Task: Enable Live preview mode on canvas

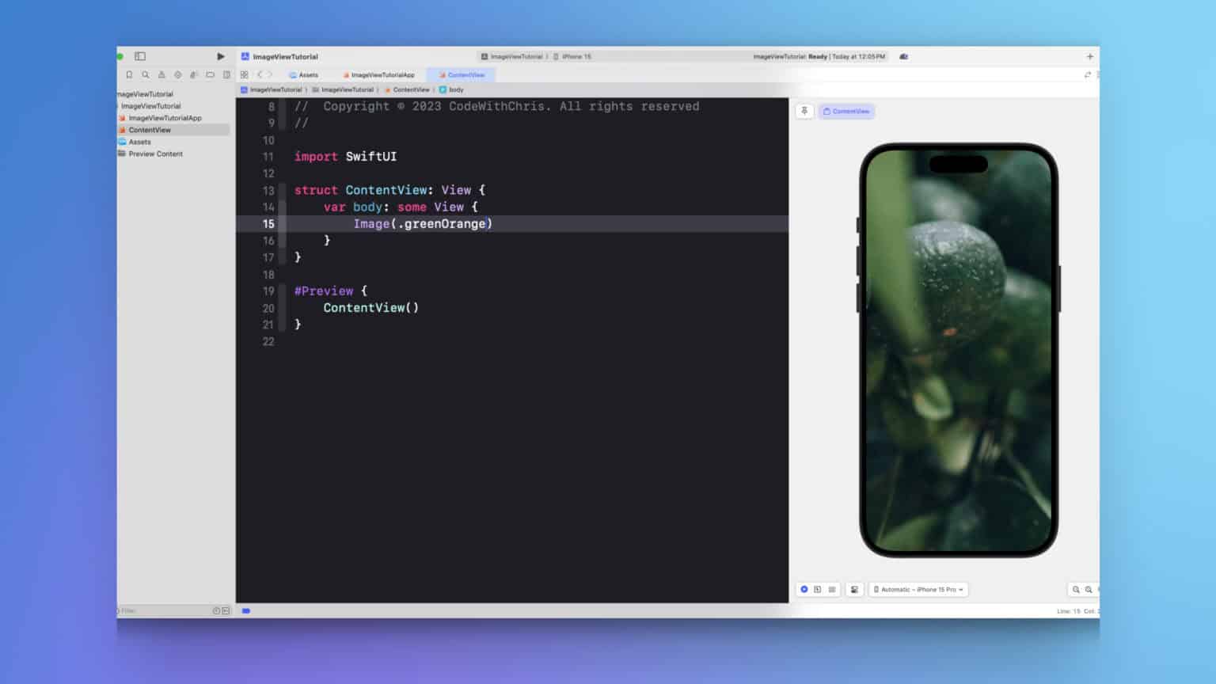Action: pos(804,589)
